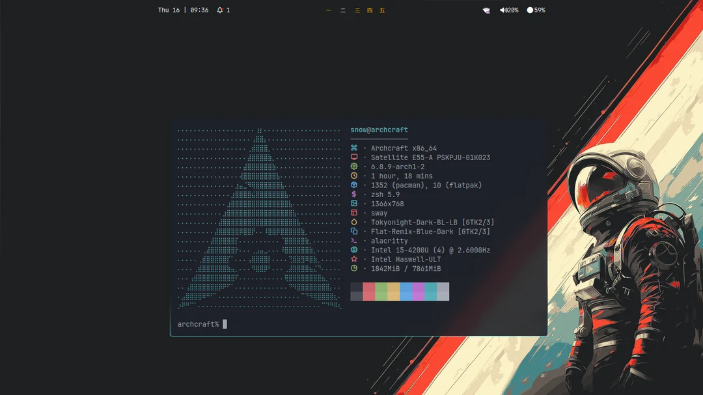Toggle notifications via the bell icon
The image size is (703, 395).
[x=220, y=10]
